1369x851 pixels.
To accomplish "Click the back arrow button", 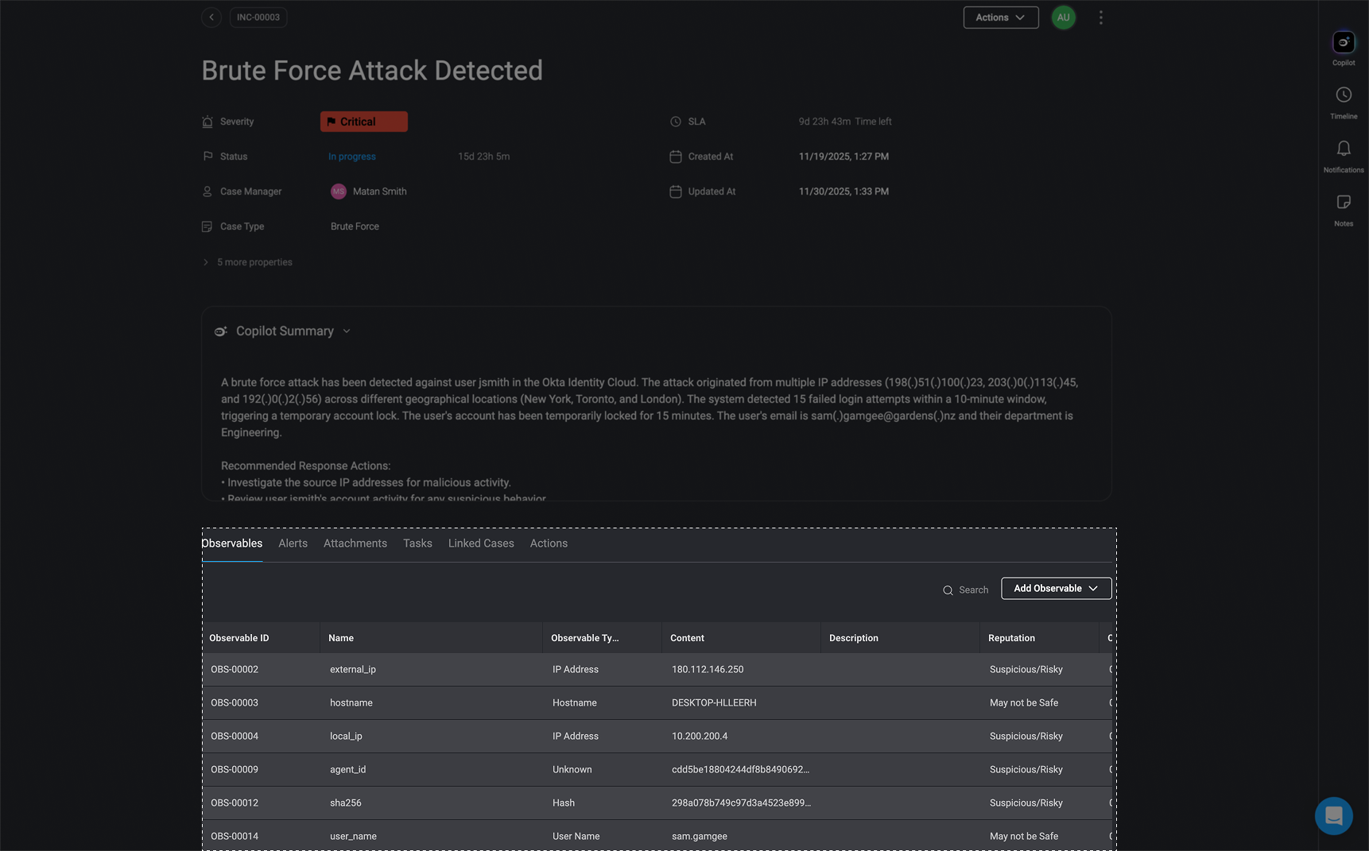I will (211, 17).
